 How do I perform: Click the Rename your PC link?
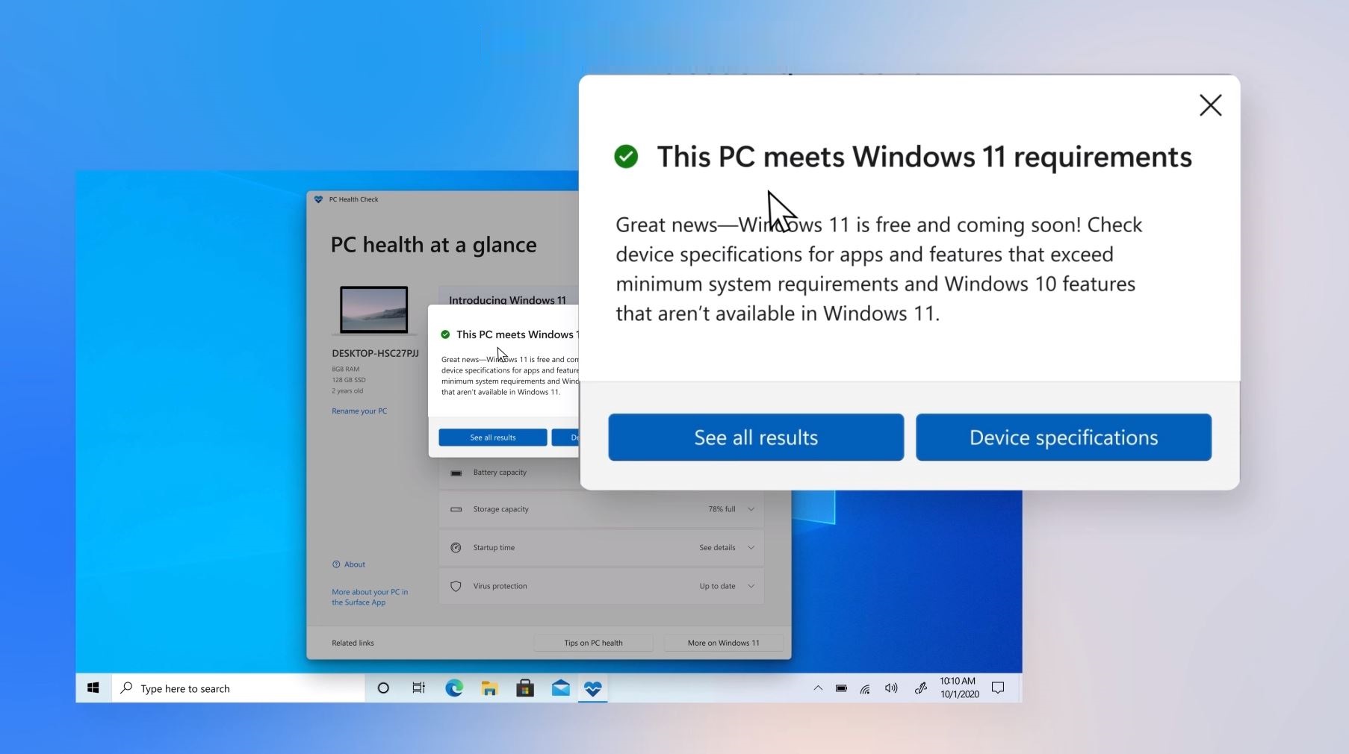coord(359,411)
